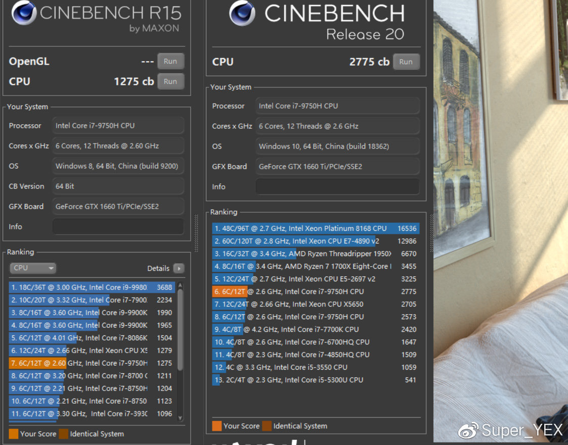
Task: Click the Info input field in Cinebench R15
Action: tap(118, 226)
